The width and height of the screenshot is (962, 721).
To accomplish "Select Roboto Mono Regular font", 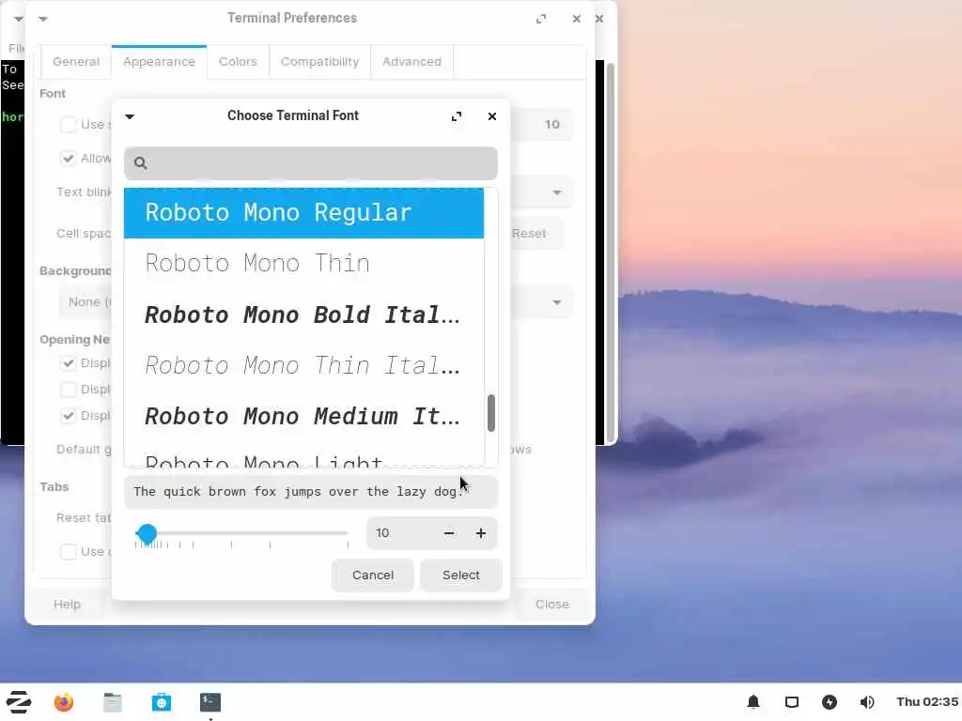I will (x=303, y=213).
